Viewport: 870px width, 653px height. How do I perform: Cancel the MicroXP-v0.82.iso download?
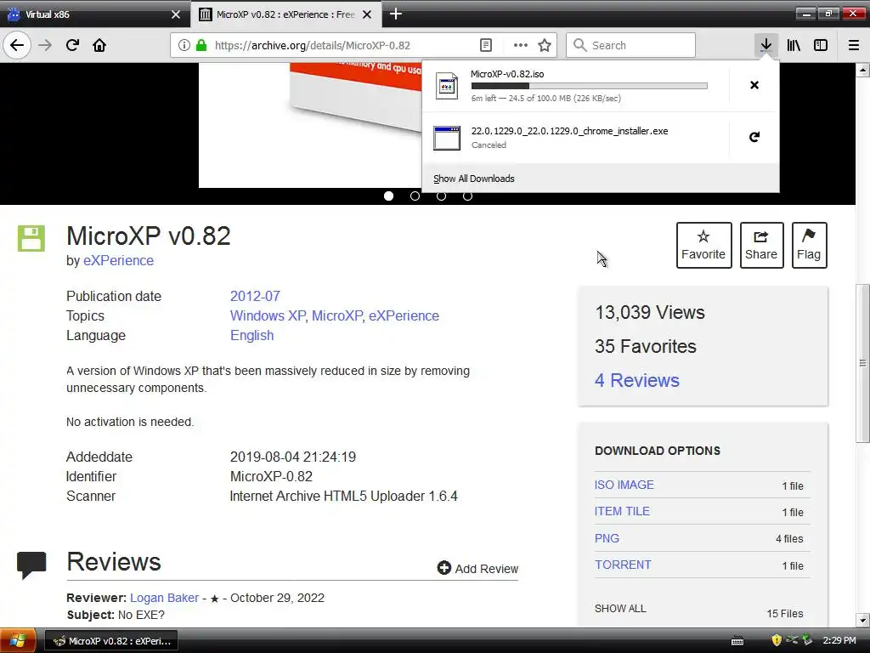click(x=754, y=85)
